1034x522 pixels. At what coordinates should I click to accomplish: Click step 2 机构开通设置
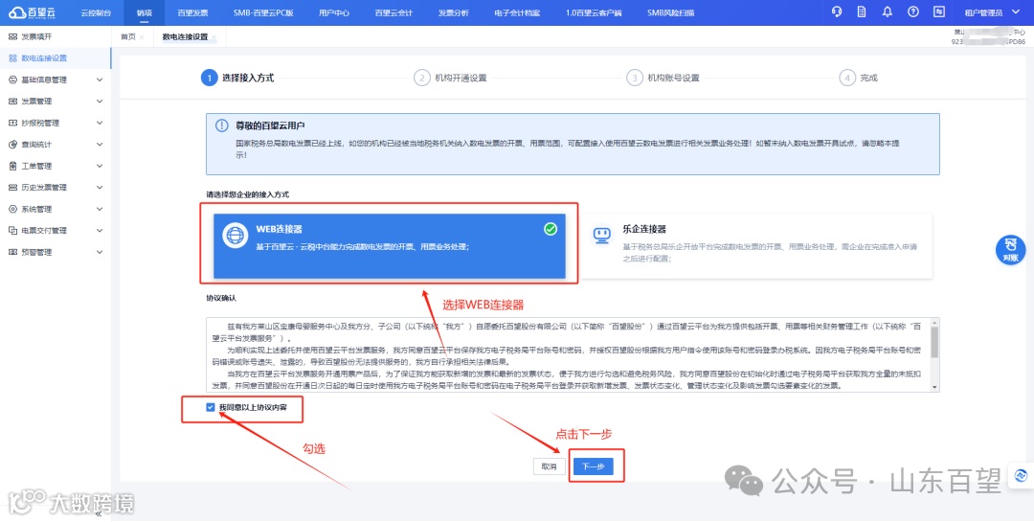[x=450, y=78]
